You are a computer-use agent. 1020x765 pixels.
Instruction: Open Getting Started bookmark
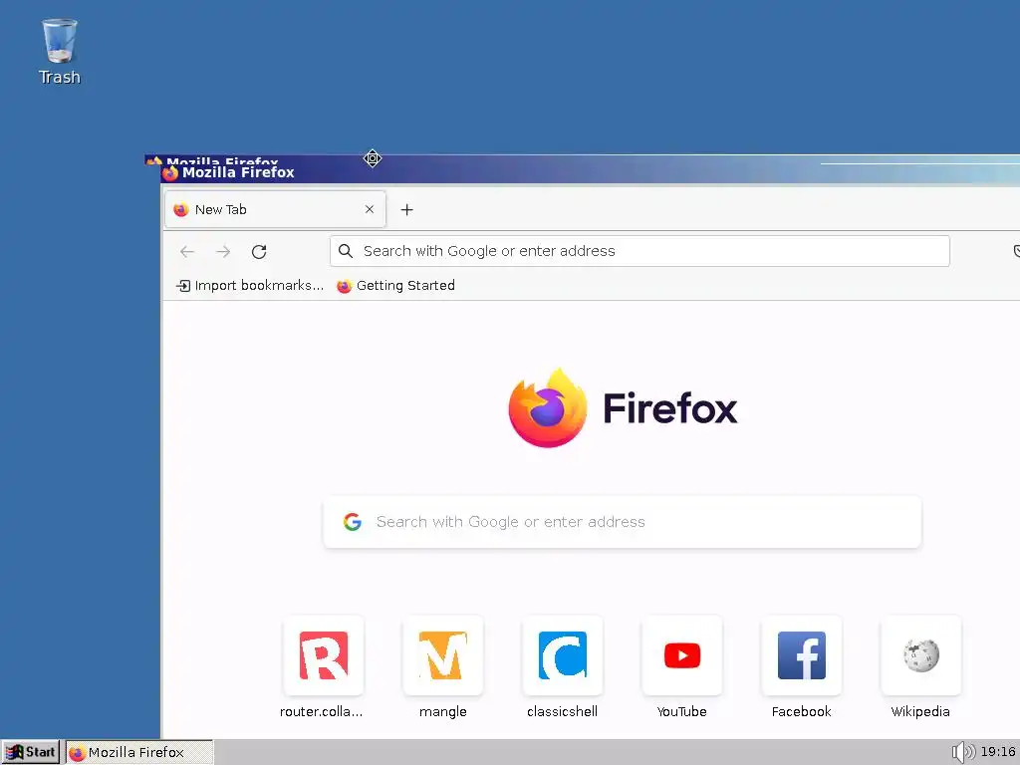coord(395,286)
